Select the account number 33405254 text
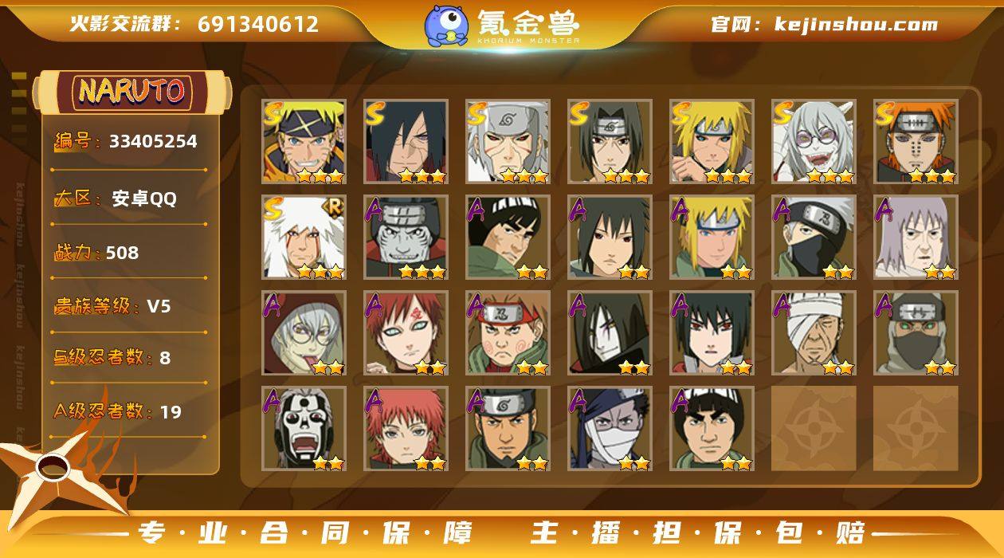 (x=153, y=142)
